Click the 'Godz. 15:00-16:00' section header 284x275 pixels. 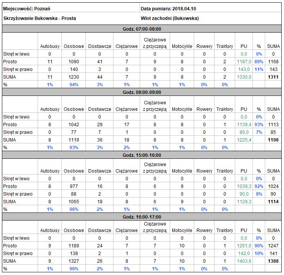tap(142, 155)
